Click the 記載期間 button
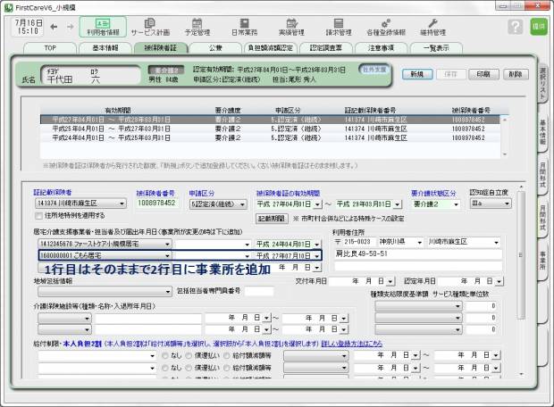 [x=272, y=217]
